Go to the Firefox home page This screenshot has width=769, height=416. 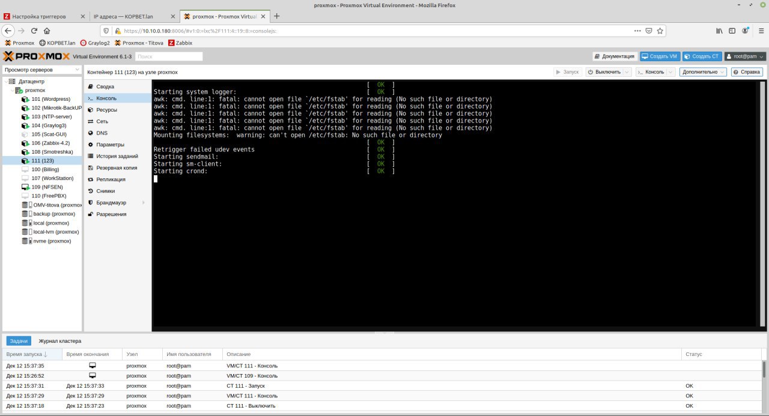point(47,31)
